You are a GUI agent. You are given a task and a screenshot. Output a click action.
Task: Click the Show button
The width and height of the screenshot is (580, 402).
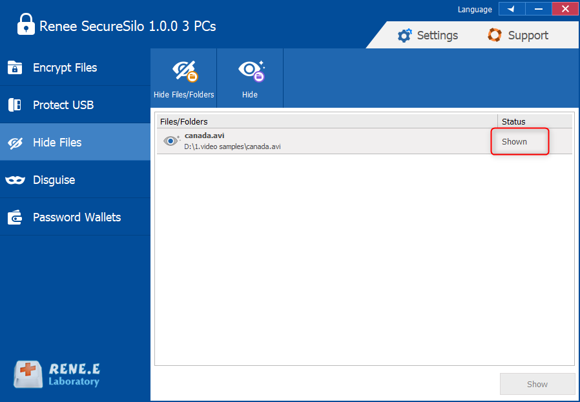click(537, 384)
